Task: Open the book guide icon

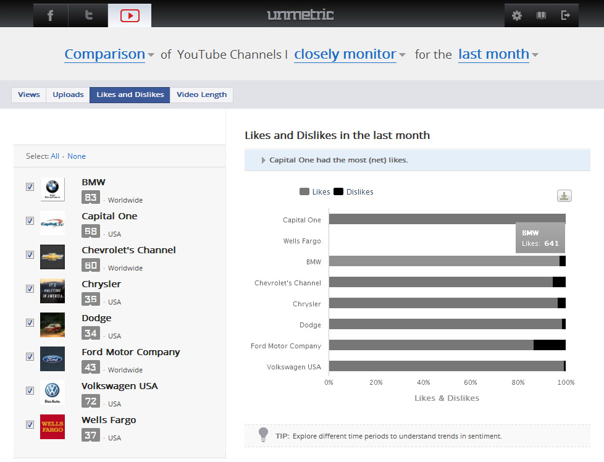Action: pos(541,15)
